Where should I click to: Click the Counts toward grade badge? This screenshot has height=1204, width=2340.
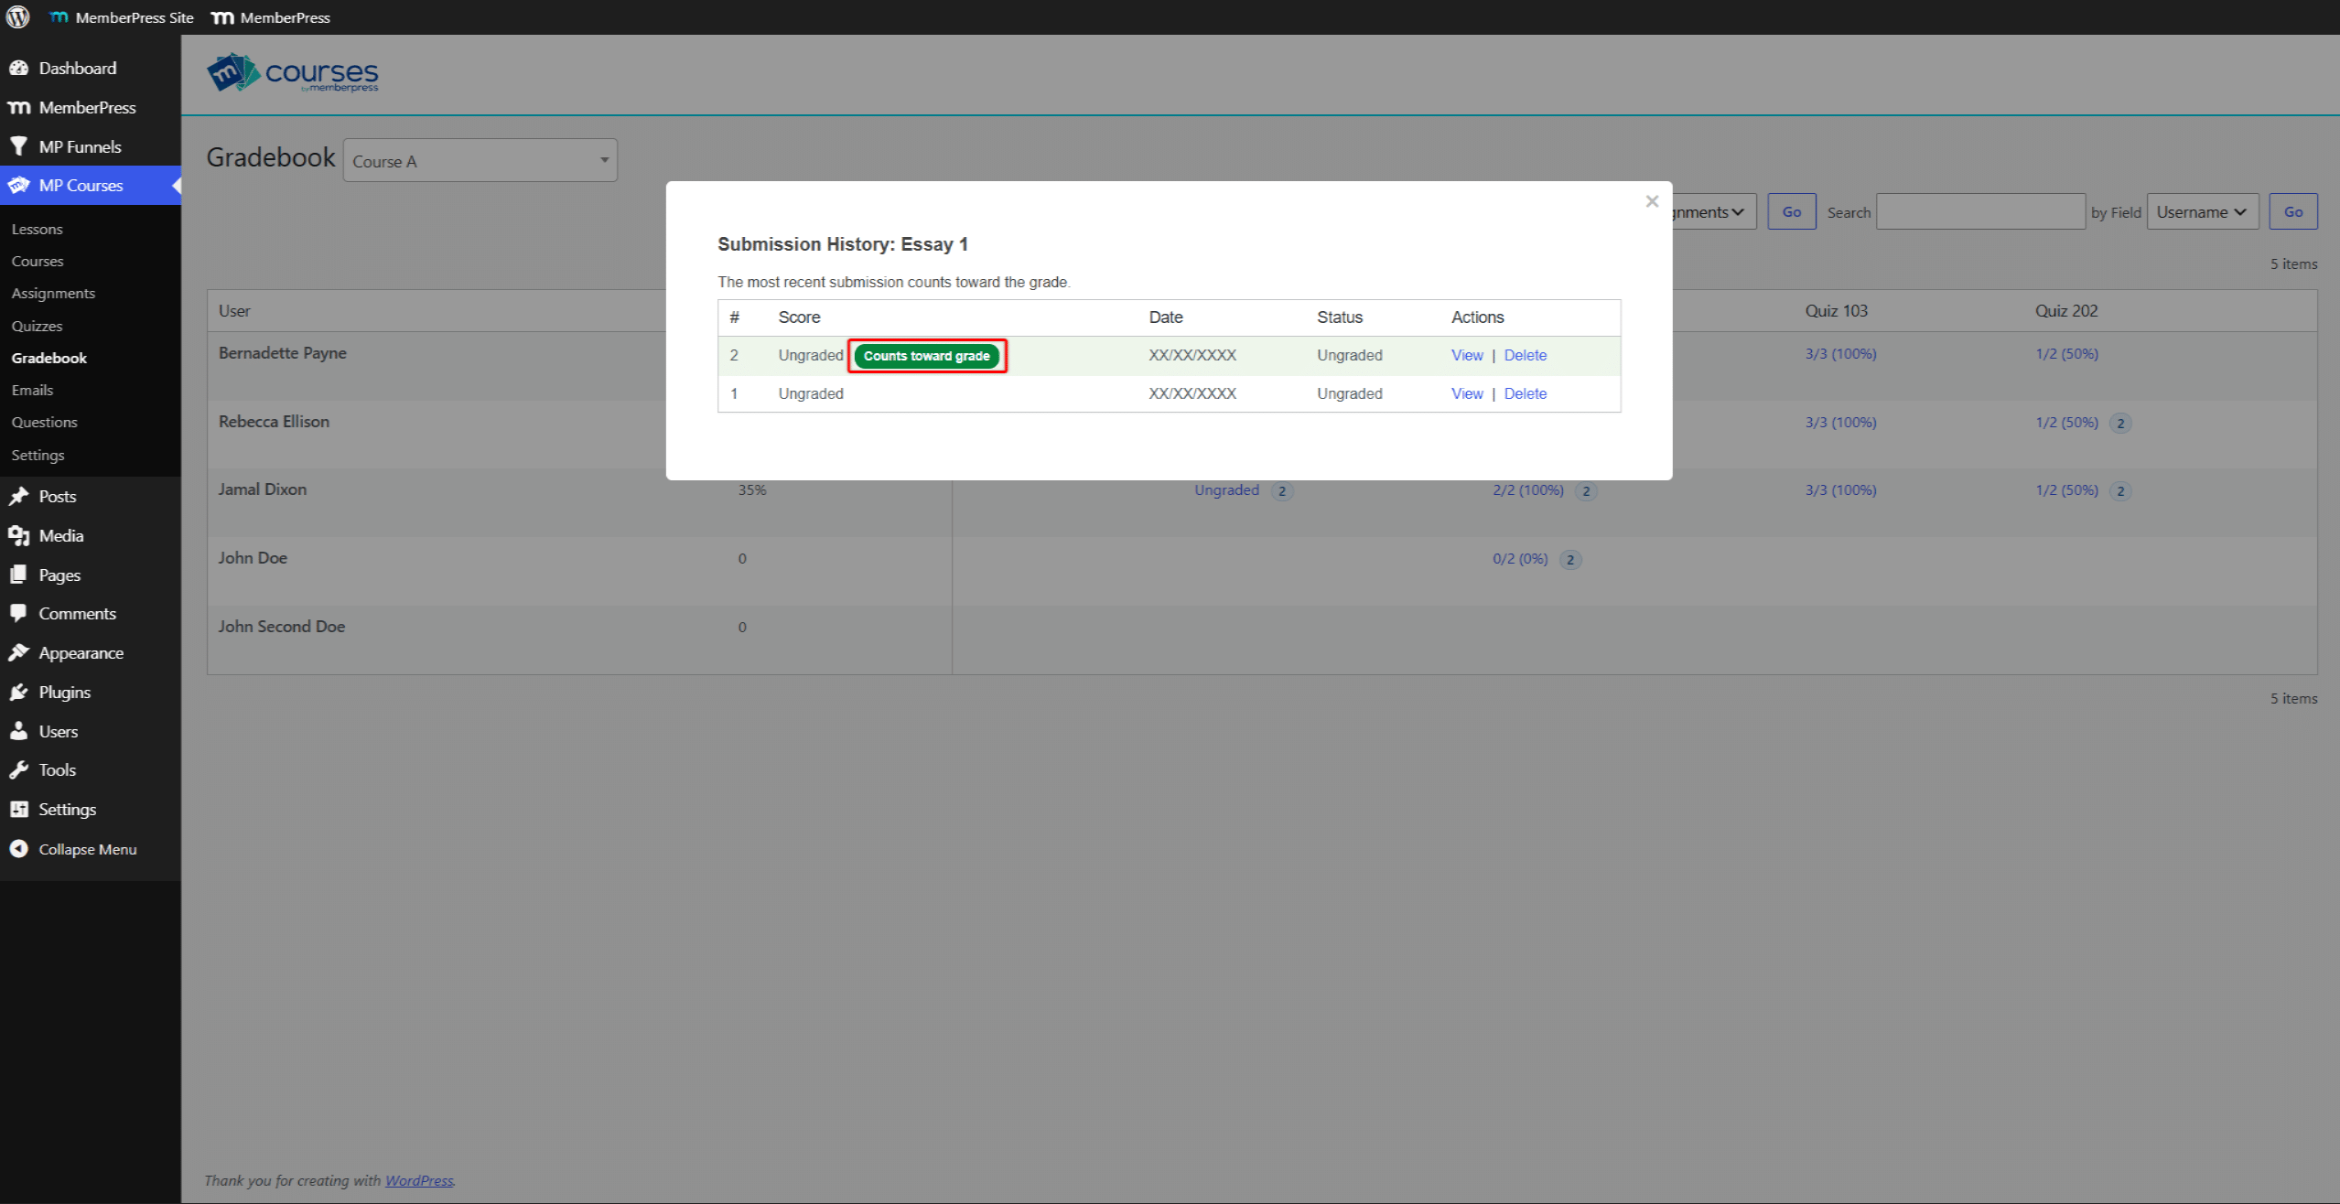(x=926, y=356)
